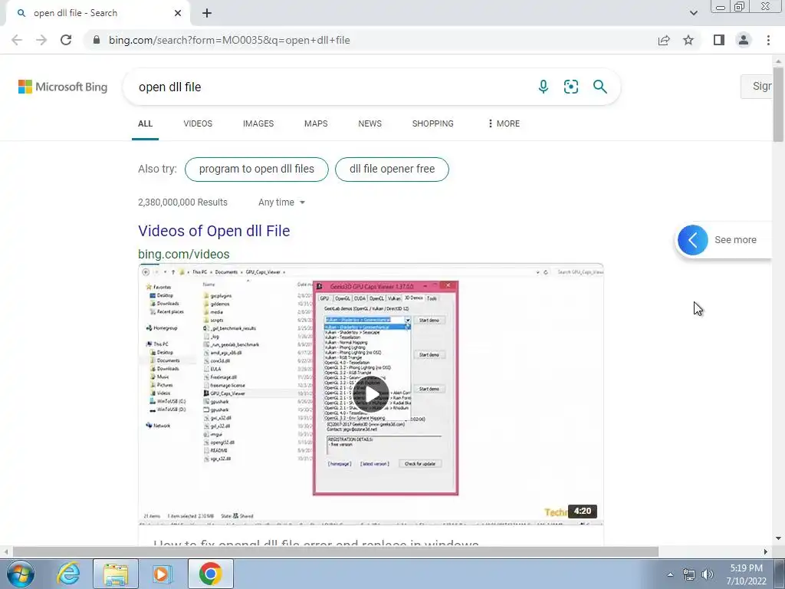The height and width of the screenshot is (589, 785).
Task: Open bing.com/videos link
Action: (184, 254)
